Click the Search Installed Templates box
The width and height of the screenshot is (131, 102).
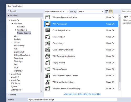pyautogui.click(x=126, y=12)
